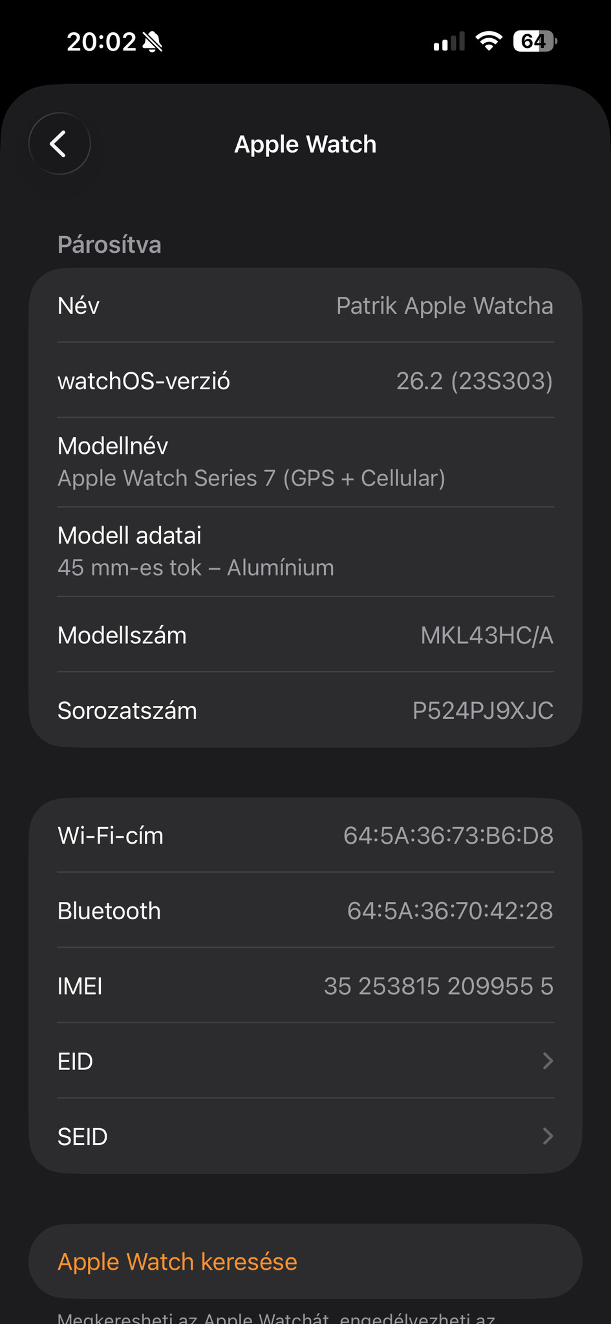Expand the EID row chevron
The height and width of the screenshot is (1324, 611).
click(548, 1061)
